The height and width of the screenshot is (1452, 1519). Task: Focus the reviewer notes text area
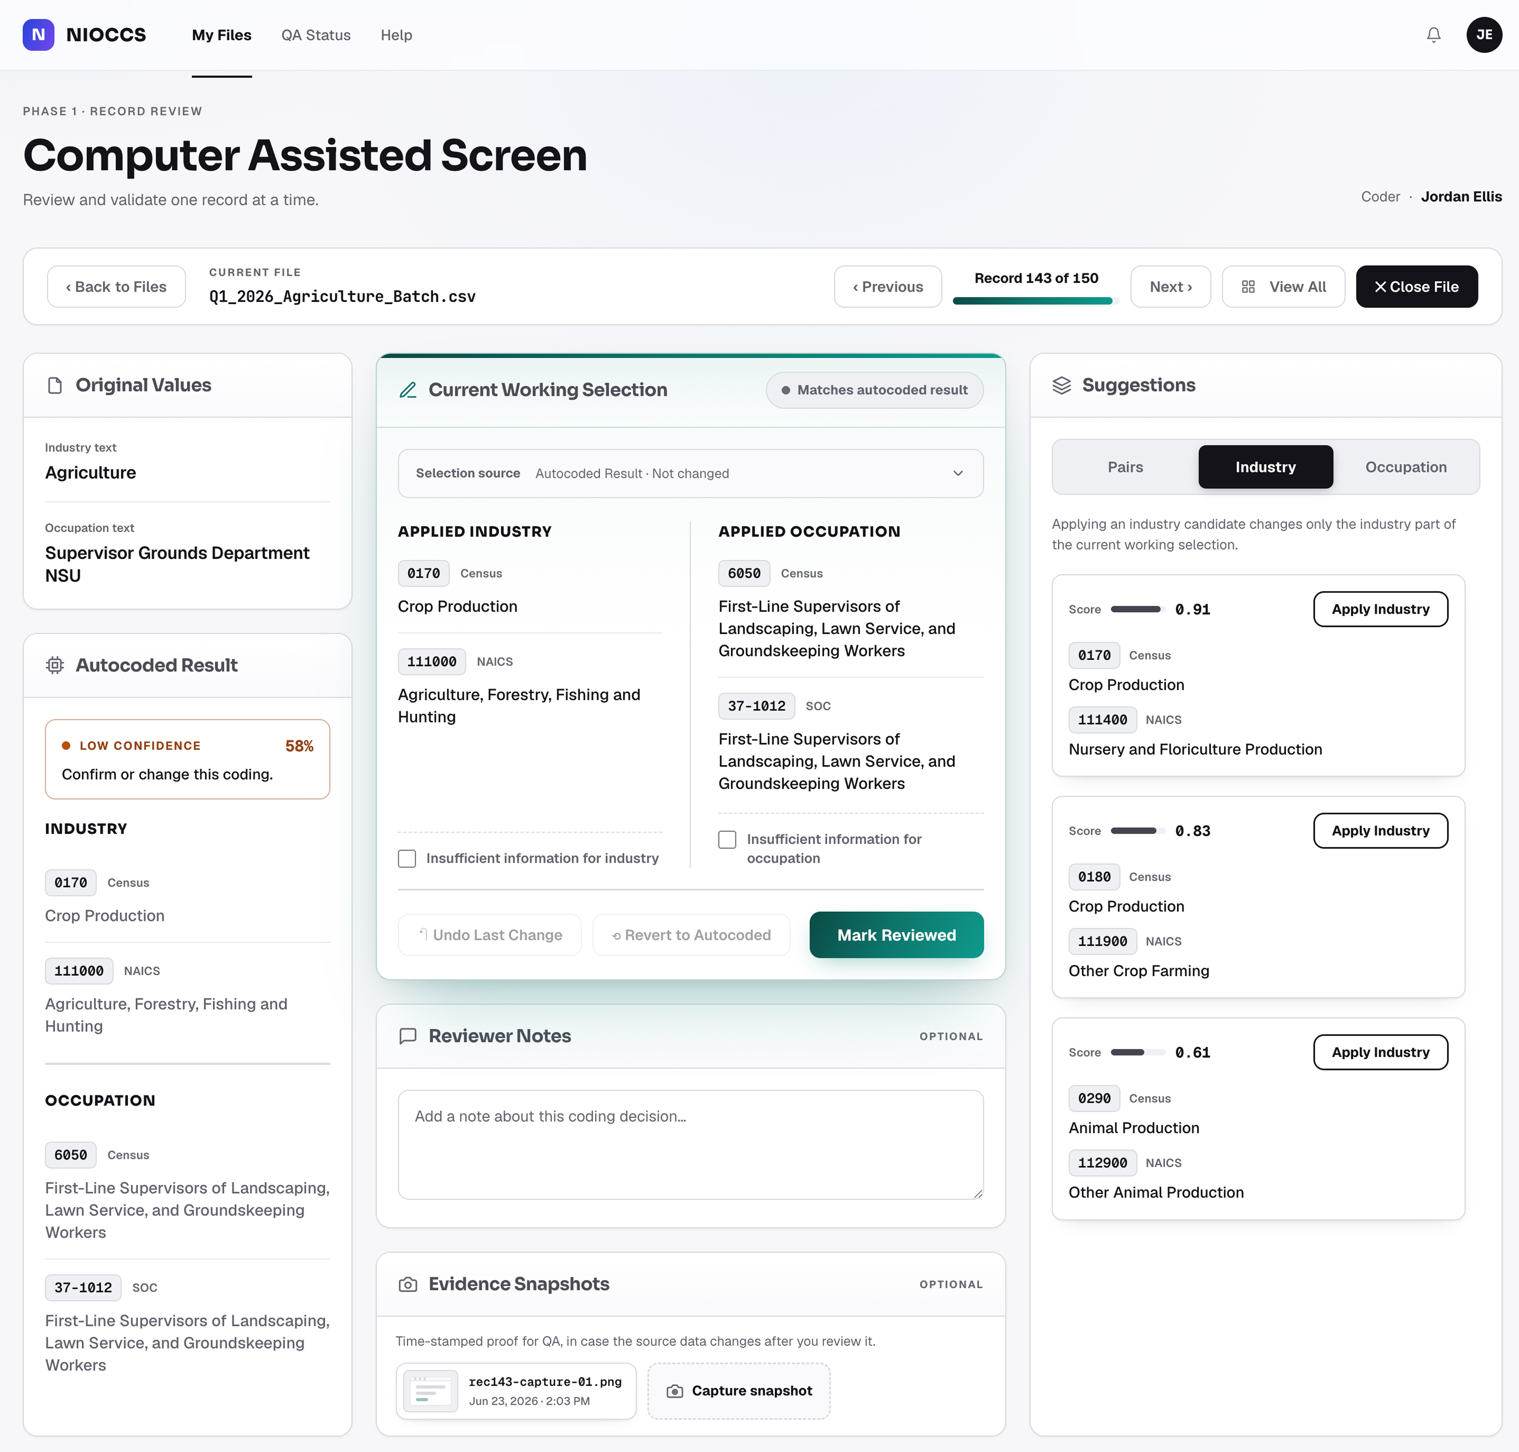pyautogui.click(x=690, y=1146)
